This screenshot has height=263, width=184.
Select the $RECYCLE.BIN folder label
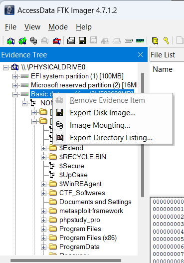tap(83, 157)
